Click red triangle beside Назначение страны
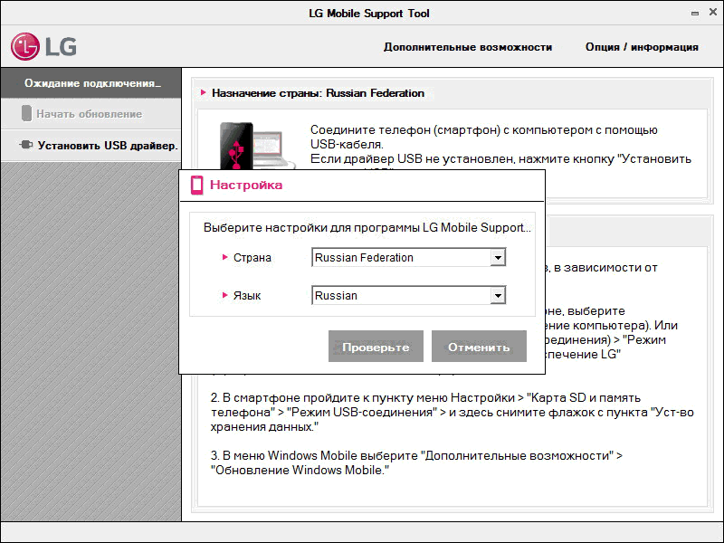Screen dimensions: 724x543 coord(204,93)
